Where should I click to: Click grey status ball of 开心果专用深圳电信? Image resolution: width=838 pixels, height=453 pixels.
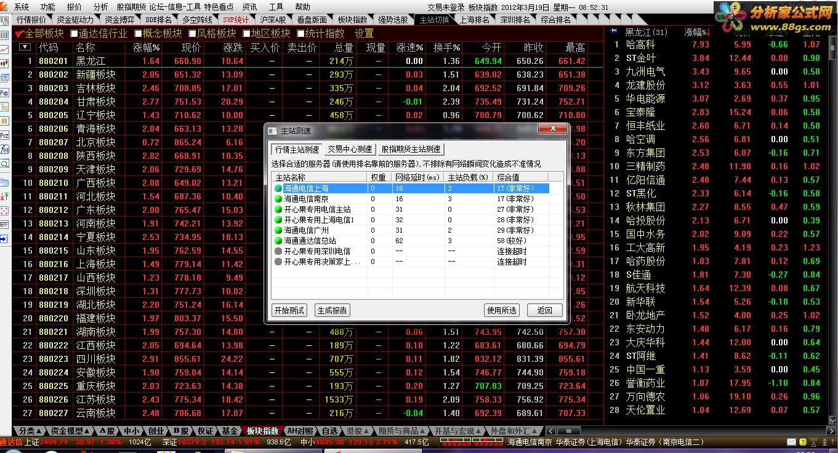(278, 251)
